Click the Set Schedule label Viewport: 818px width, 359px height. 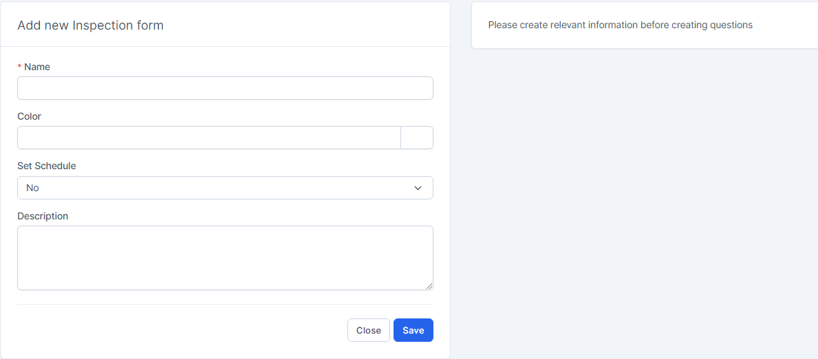46,166
